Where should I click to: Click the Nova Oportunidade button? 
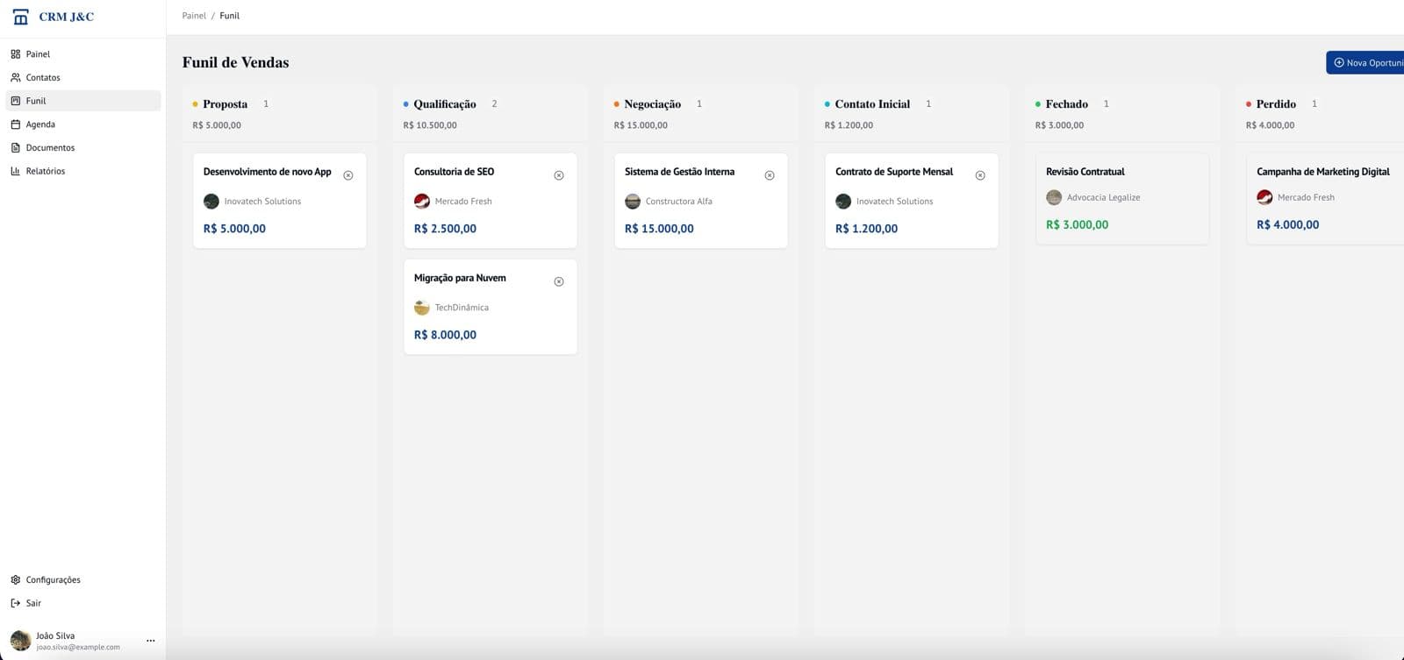point(1367,63)
